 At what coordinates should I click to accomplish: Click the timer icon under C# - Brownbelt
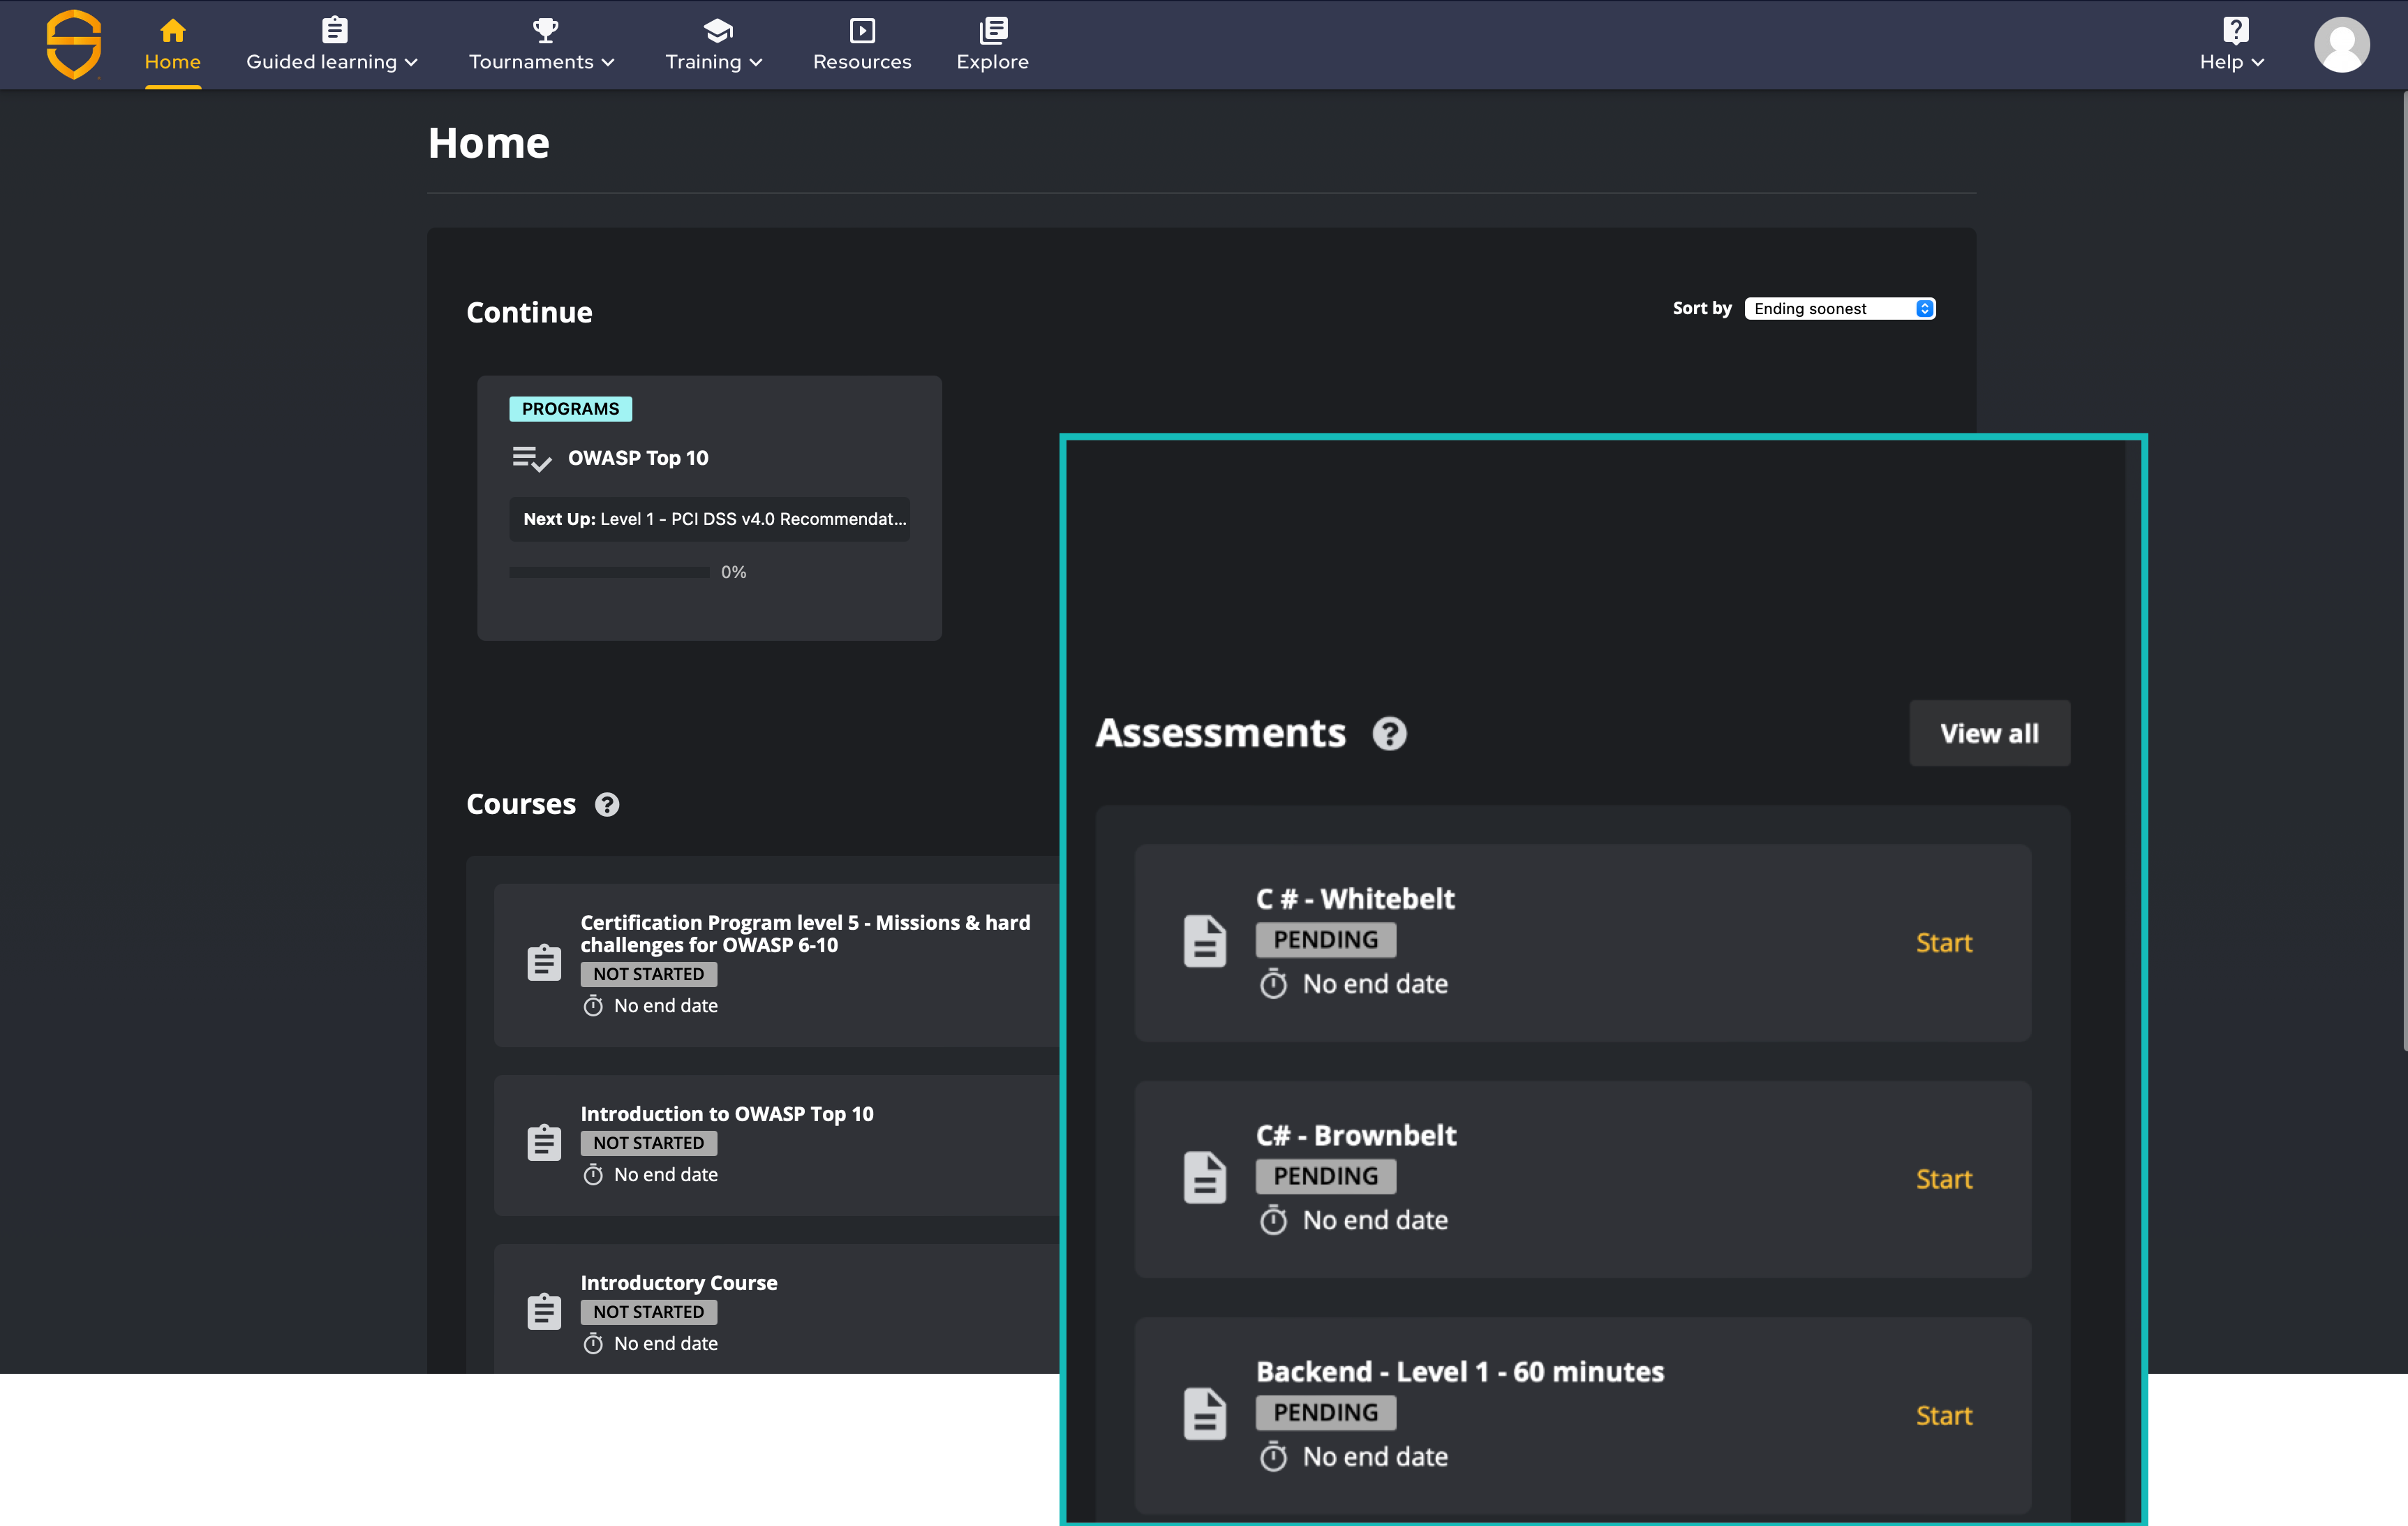1273,1220
